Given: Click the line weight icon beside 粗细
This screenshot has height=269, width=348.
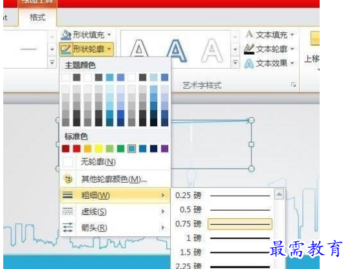Looking at the screenshot, I should point(68,195).
